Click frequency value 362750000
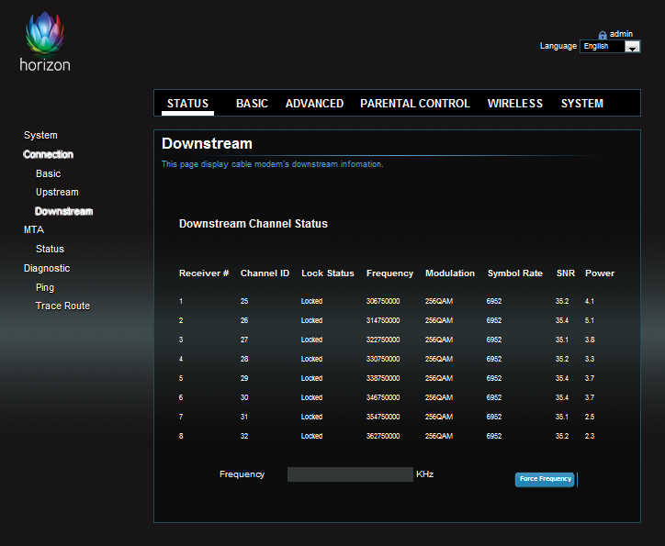 tap(382, 436)
